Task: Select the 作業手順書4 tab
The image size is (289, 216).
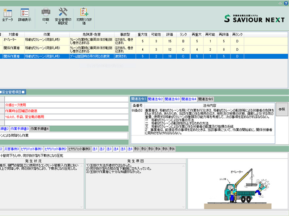Action: [40, 129]
